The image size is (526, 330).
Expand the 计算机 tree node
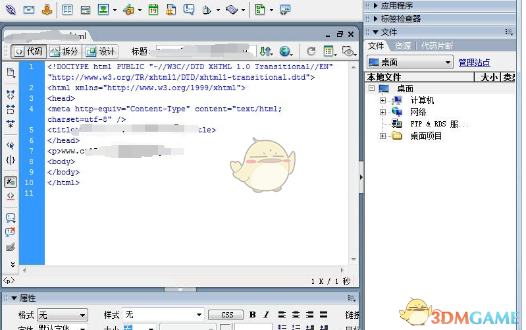pyautogui.click(x=383, y=101)
